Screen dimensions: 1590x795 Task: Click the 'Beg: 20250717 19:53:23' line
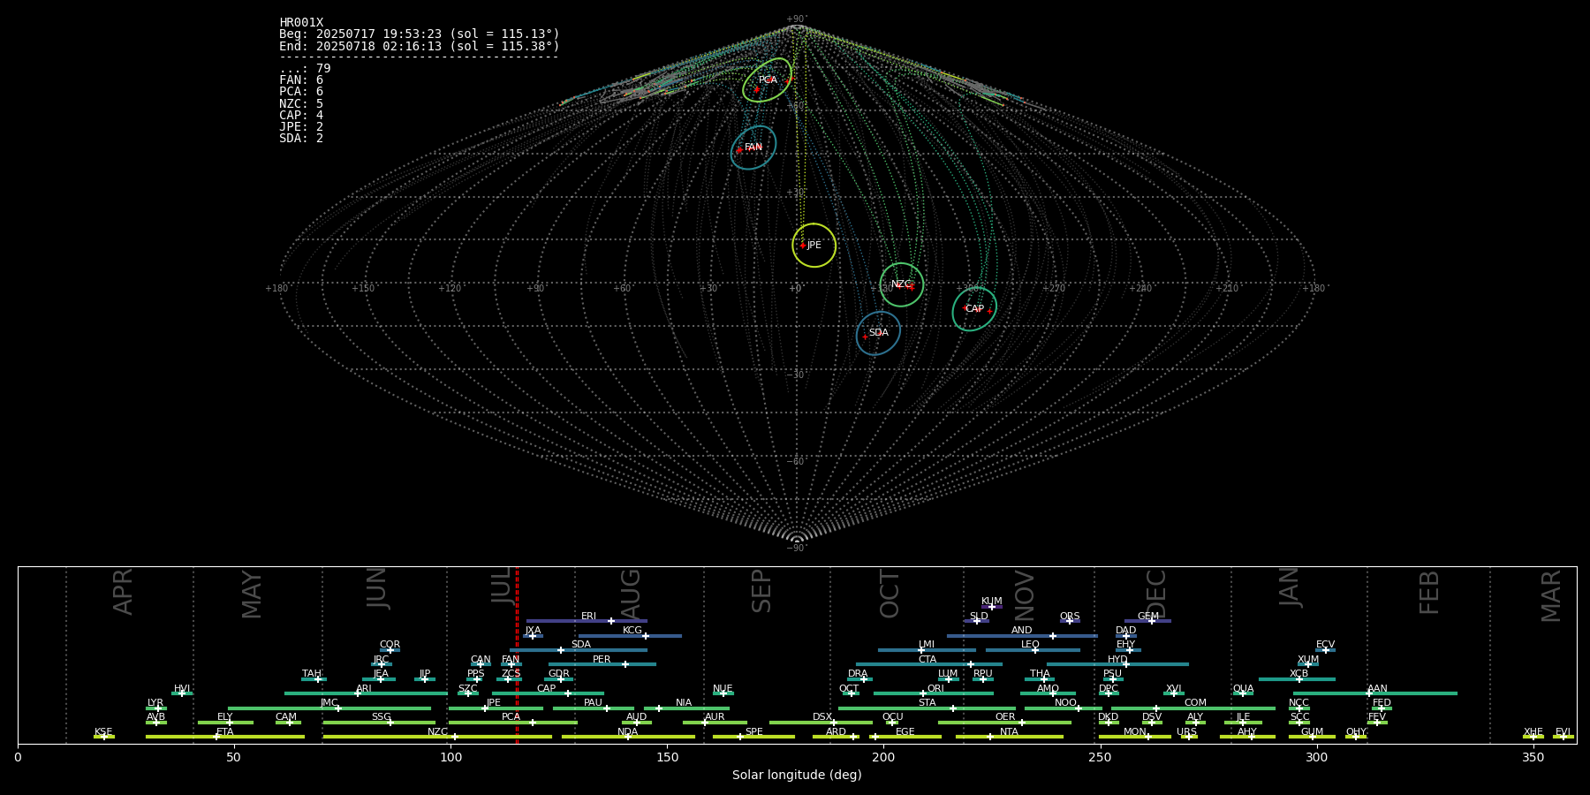pyautogui.click(x=420, y=34)
